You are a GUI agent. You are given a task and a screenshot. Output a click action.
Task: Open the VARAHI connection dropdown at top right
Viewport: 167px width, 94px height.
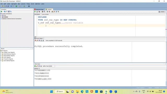(x=162, y=11)
